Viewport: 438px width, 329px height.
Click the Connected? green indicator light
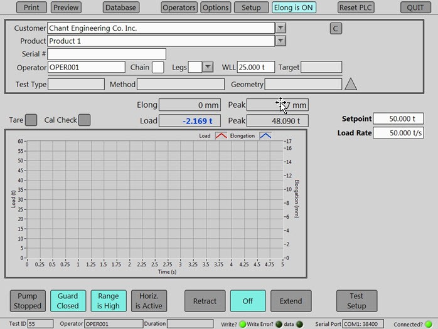(x=428, y=324)
